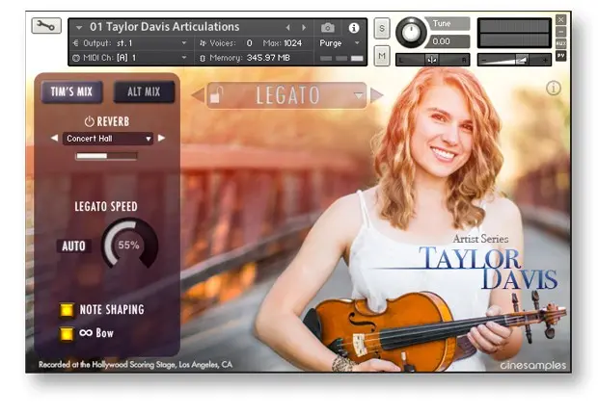Viewport: 598px width, 414px height.
Task: Solo the instrument with S button
Action: [382, 28]
